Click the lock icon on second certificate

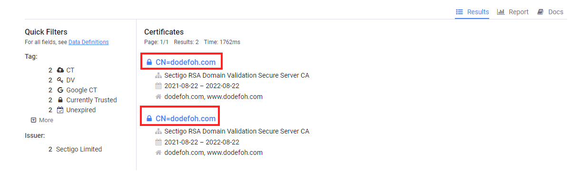coord(149,118)
